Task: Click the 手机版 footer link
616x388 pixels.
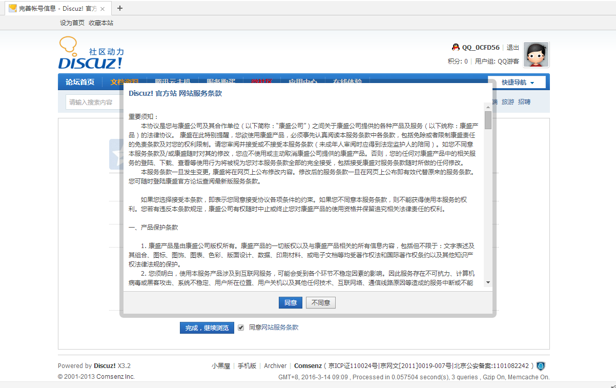Action: coord(247,366)
